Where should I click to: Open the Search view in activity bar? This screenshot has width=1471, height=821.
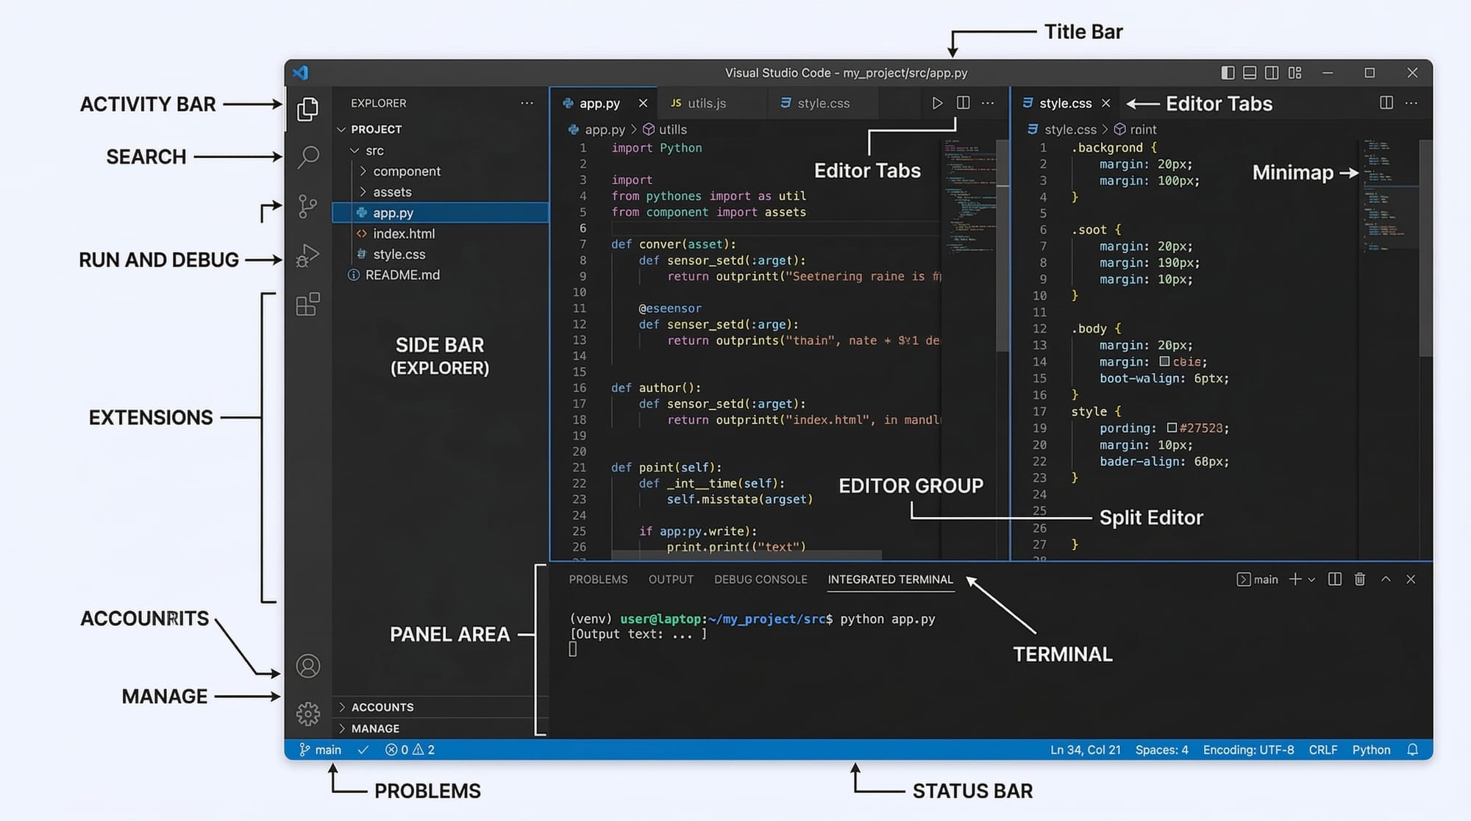click(x=308, y=157)
